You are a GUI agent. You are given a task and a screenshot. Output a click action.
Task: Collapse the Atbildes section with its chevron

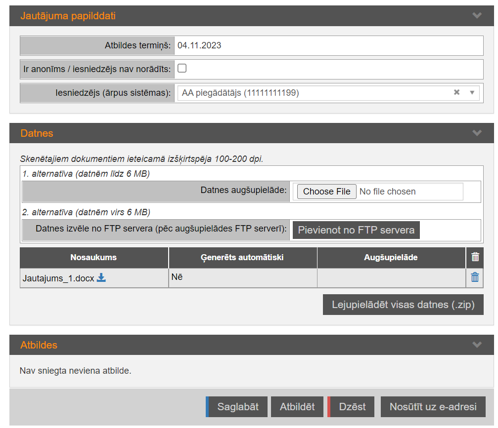pyautogui.click(x=477, y=345)
